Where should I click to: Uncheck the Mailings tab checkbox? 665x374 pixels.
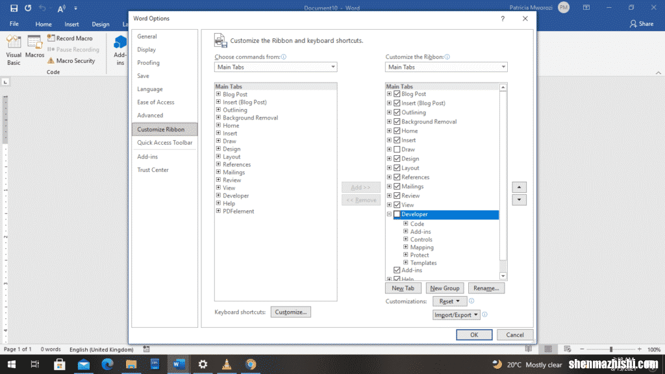pos(397,186)
